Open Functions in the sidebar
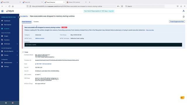The width and height of the screenshot is (187, 105). [7, 40]
